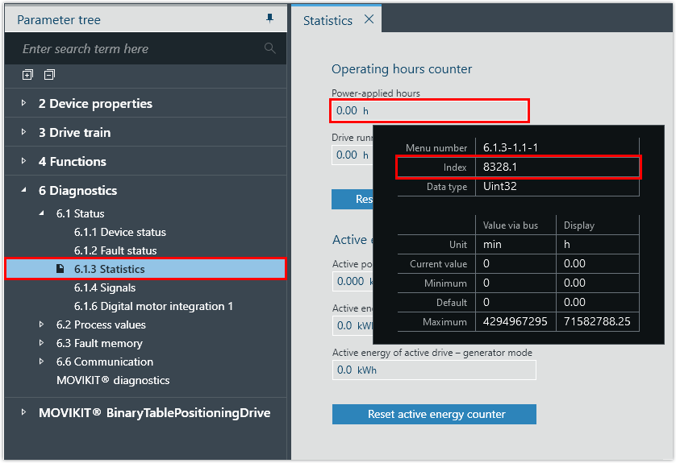Click the expand all tree icon
Viewport: 676px width, 463px height.
tap(28, 75)
